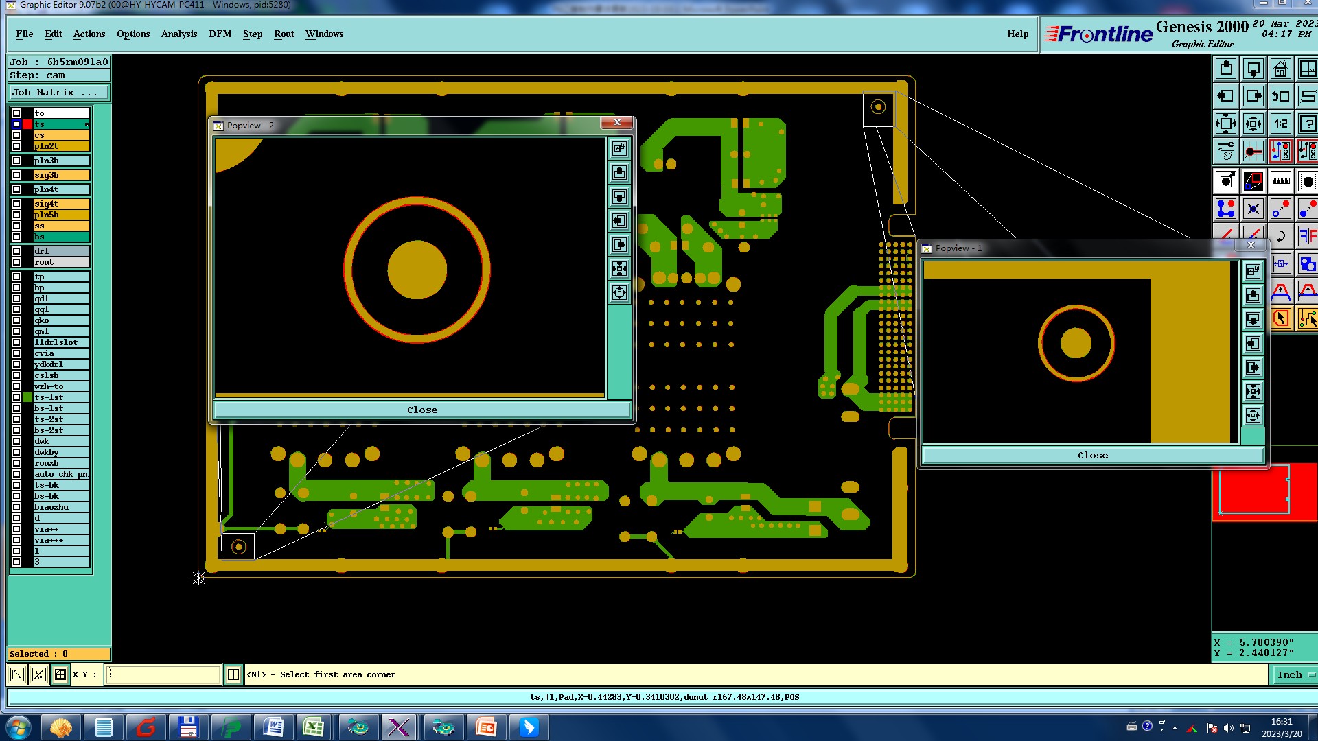1318x741 pixels.
Task: Open the Analysis menu
Action: pyautogui.click(x=178, y=34)
